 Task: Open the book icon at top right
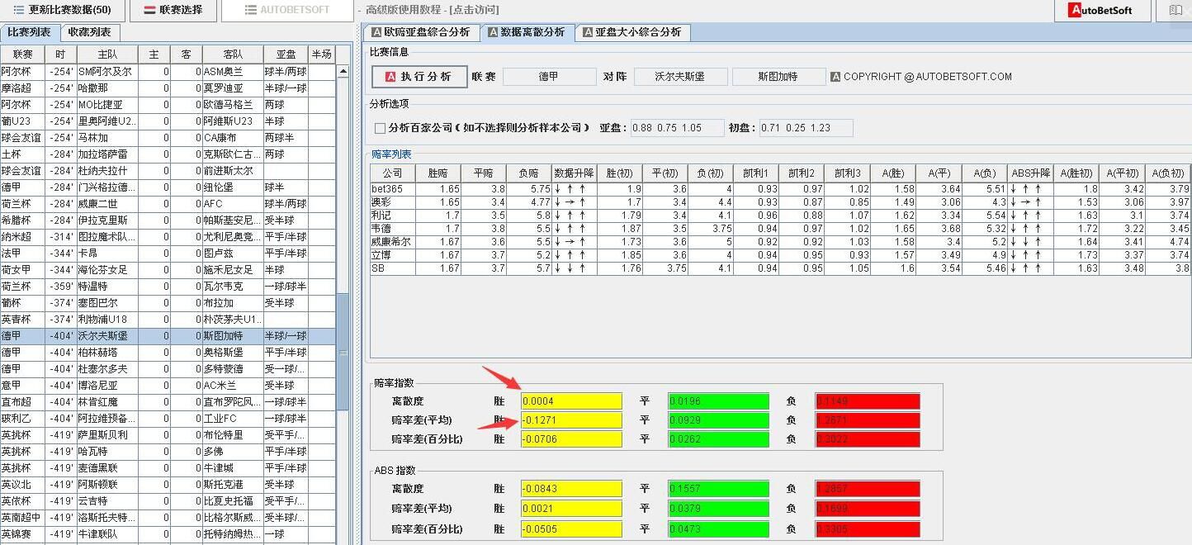coord(1175,11)
